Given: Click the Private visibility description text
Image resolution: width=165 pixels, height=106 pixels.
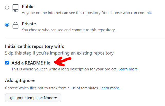Looking at the screenshot, I should coord(68,30).
